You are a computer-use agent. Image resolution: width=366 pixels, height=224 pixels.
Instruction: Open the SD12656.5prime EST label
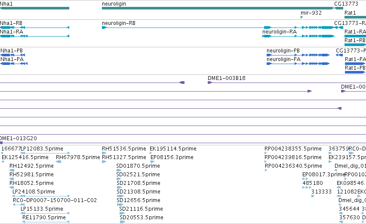138,200
